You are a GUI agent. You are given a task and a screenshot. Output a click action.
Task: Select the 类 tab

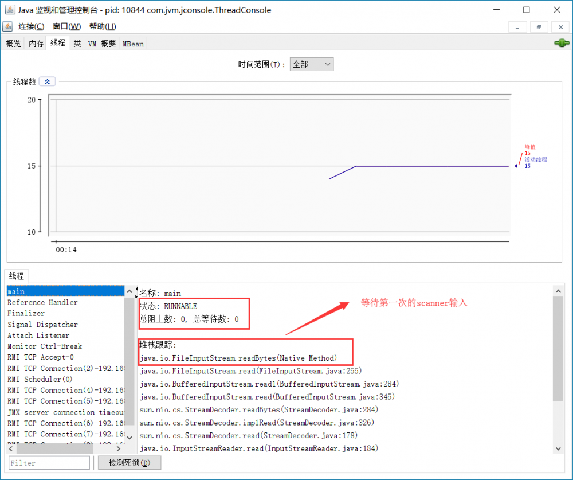tap(77, 43)
